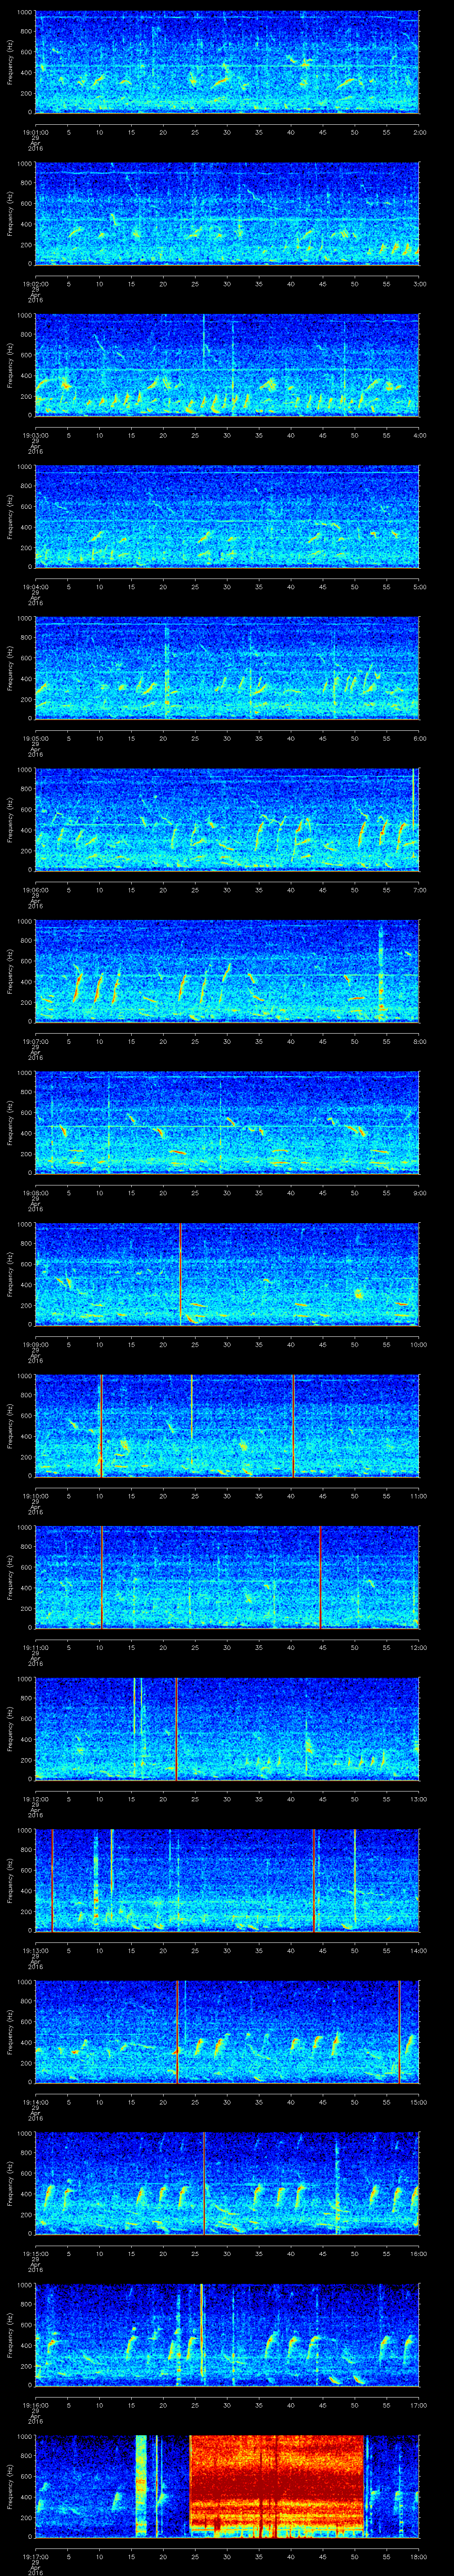Click the 19:03:00 time axis label
This screenshot has height=2576, width=454.
click(x=35, y=435)
